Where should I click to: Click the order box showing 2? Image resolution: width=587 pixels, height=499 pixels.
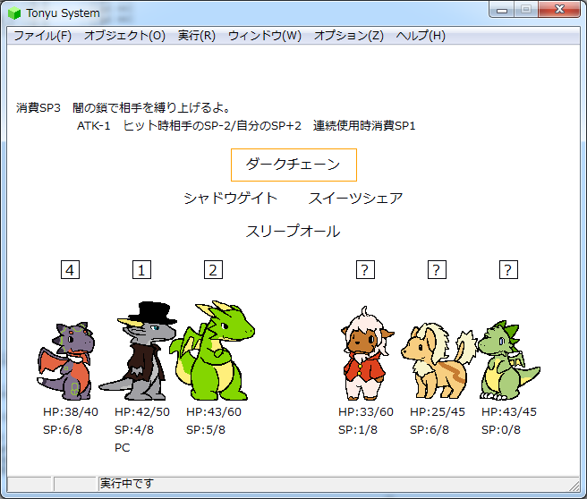213,270
